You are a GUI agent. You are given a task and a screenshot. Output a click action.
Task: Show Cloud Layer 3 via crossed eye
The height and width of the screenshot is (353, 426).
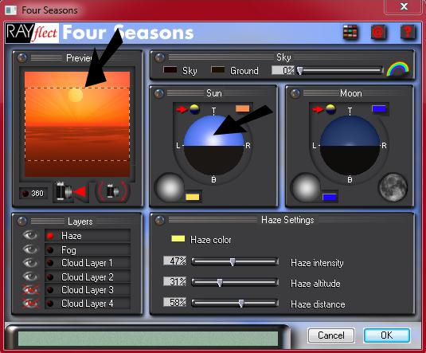(x=30, y=290)
